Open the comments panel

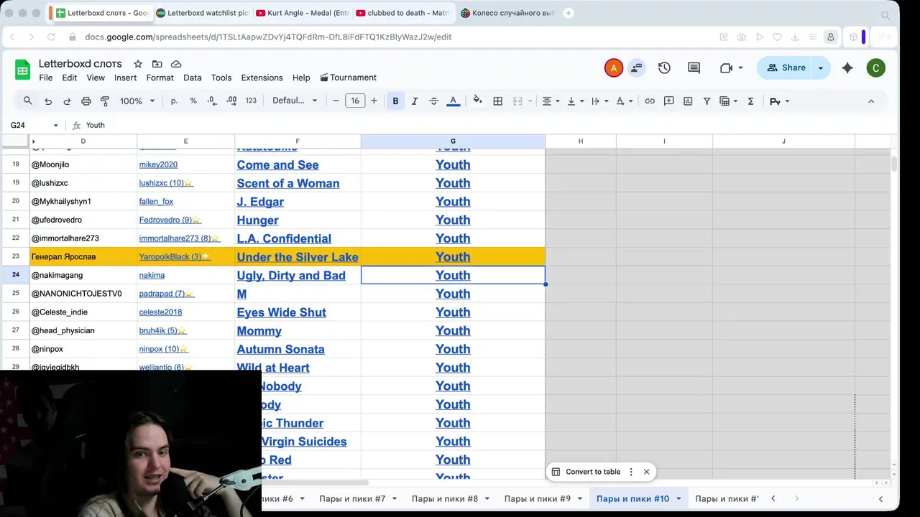pos(694,67)
